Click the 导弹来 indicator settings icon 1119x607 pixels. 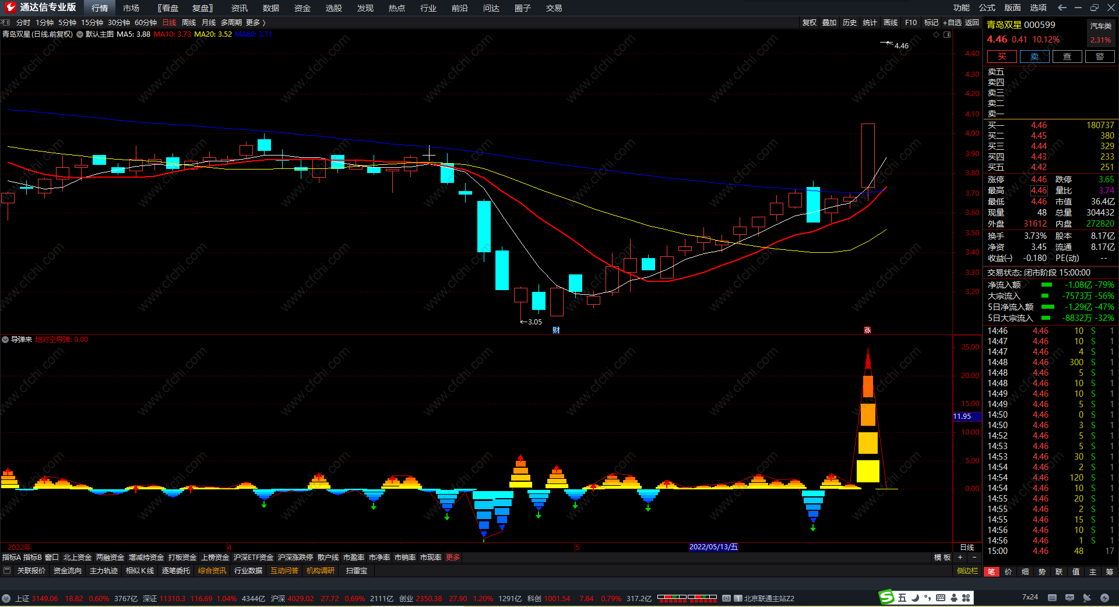pos(5,339)
